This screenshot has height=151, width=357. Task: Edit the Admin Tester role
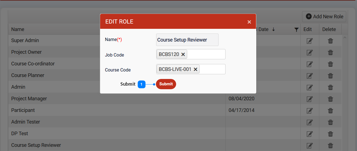click(x=309, y=122)
